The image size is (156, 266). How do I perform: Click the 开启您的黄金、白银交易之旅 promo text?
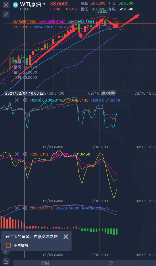tap(32, 237)
